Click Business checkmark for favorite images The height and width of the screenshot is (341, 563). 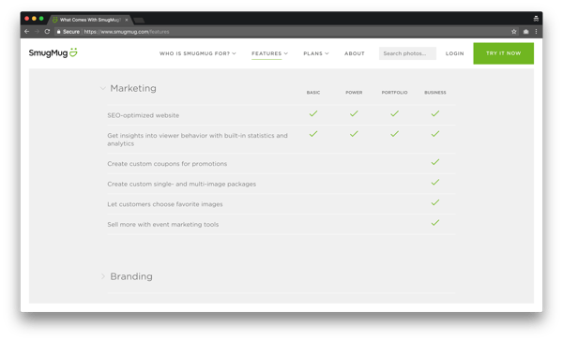pos(435,202)
